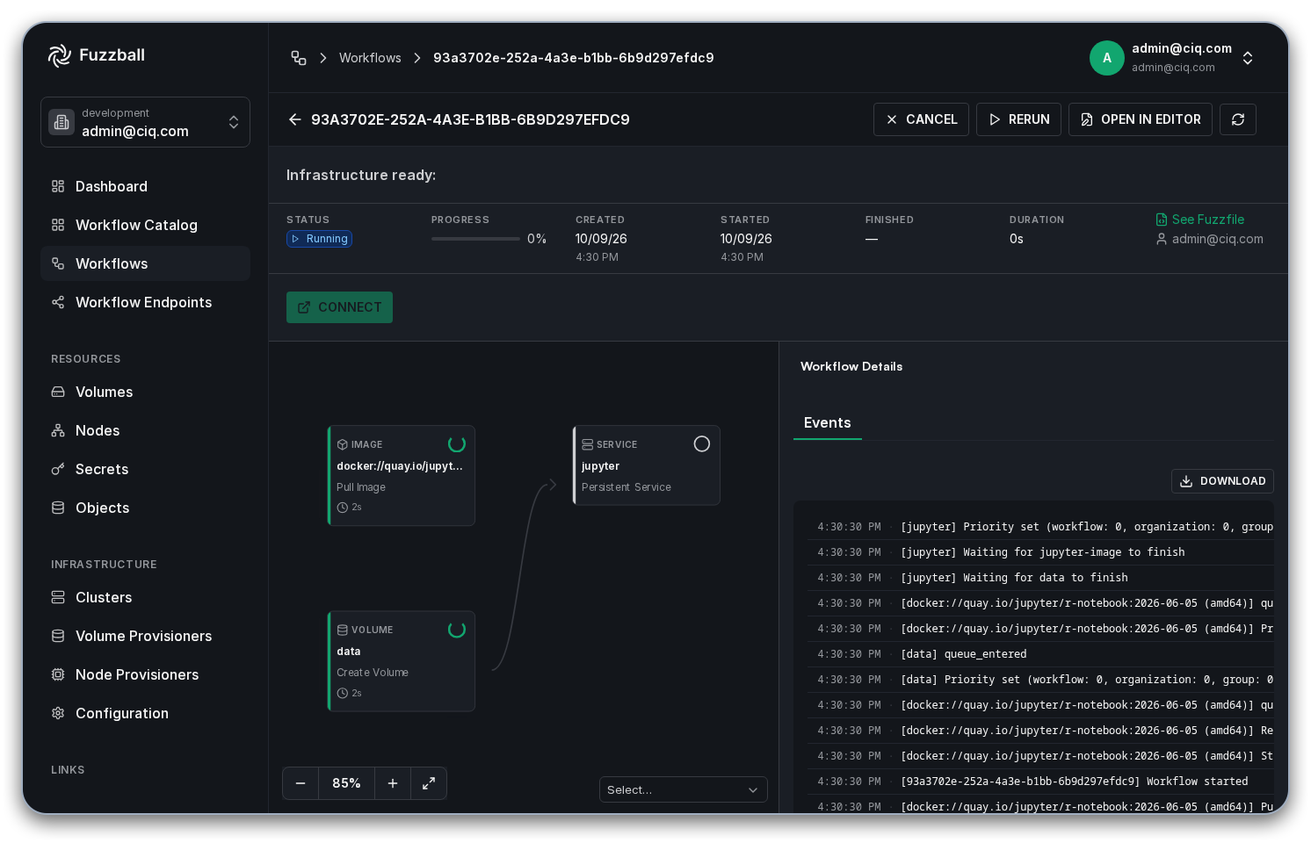Click the jupyter service status circle
Screen dimensions: 1311x843
701,444
